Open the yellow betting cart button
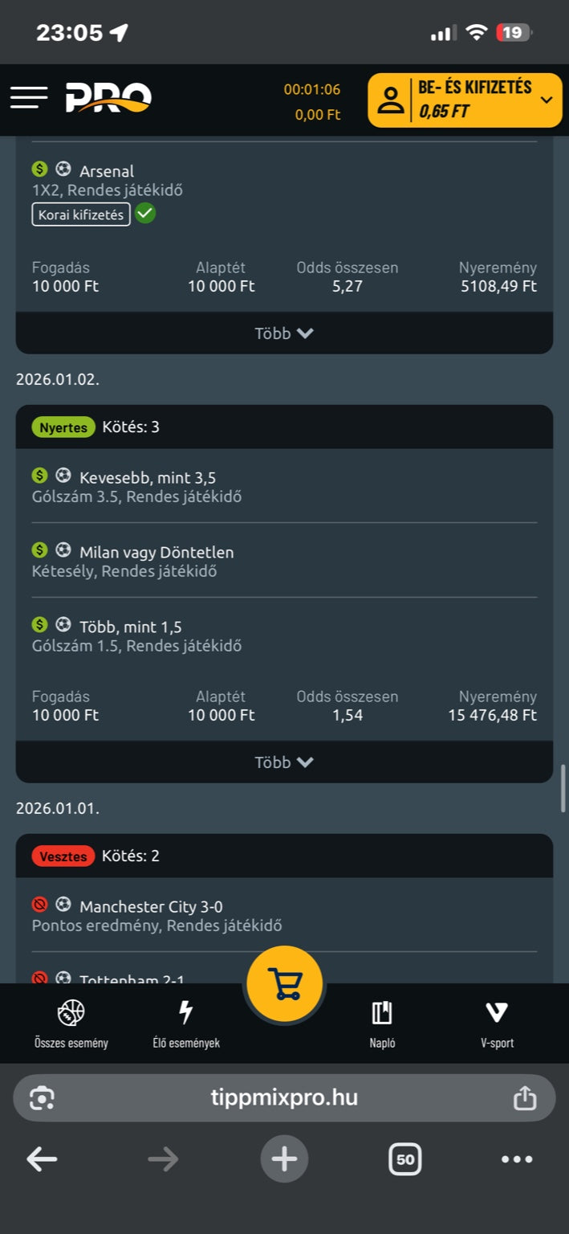The image size is (569, 1234). 284,983
